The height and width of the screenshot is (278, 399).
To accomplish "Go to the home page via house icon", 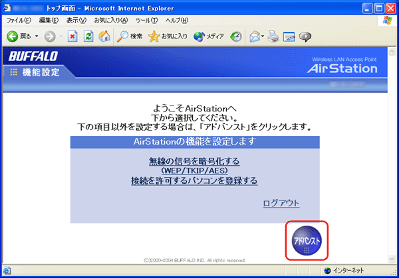I will [x=104, y=36].
